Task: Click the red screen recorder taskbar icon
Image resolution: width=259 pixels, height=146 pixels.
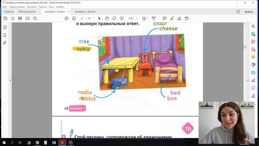Action: [70, 142]
